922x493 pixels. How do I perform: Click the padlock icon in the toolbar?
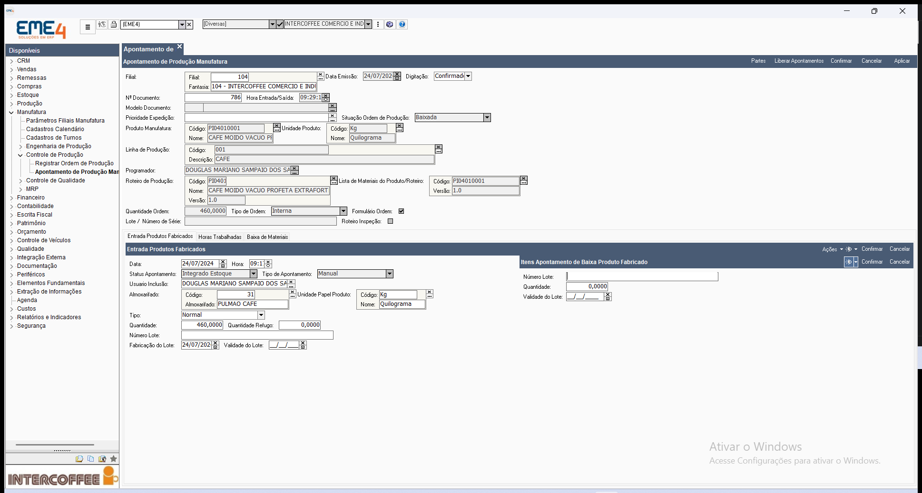[114, 24]
